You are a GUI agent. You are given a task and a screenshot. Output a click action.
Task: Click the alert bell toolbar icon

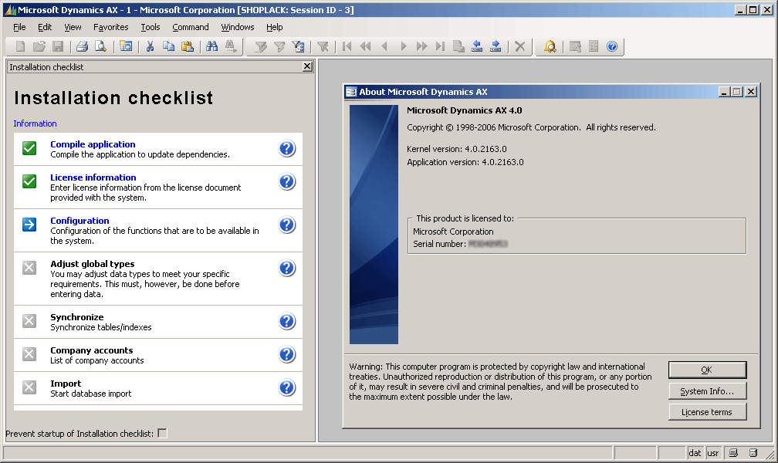pos(550,46)
